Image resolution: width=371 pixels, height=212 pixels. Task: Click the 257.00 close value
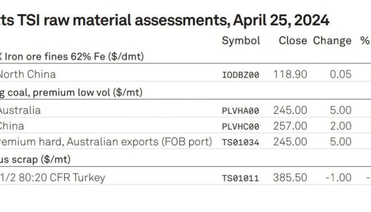[x=290, y=126]
